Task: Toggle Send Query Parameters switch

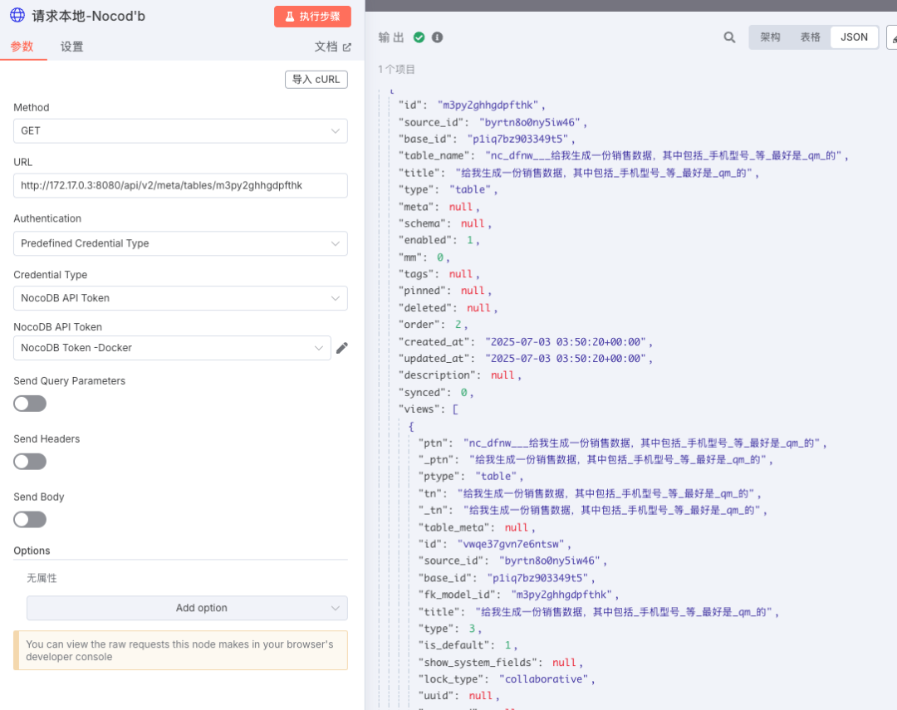Action: pos(30,404)
